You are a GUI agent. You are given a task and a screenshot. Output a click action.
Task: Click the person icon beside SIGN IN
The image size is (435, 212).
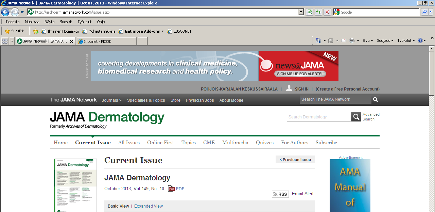(x=289, y=88)
